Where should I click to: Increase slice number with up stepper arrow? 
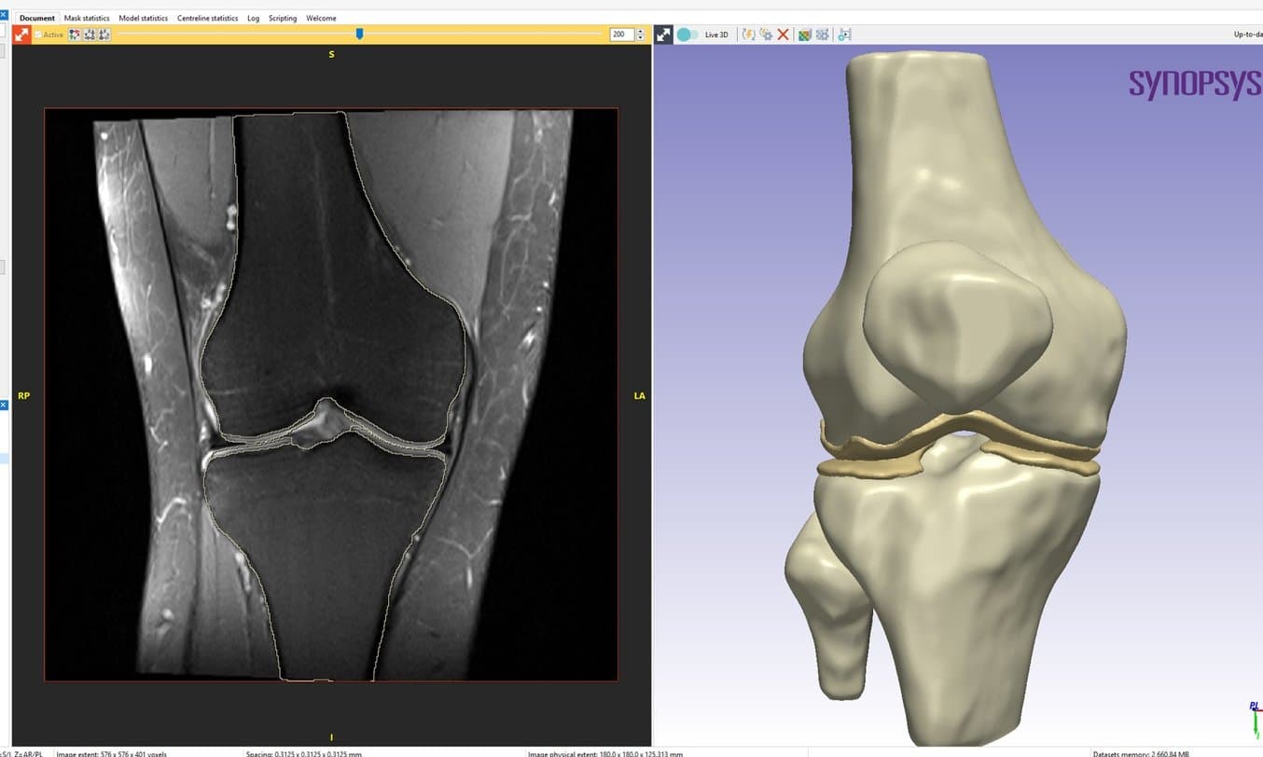[640, 32]
